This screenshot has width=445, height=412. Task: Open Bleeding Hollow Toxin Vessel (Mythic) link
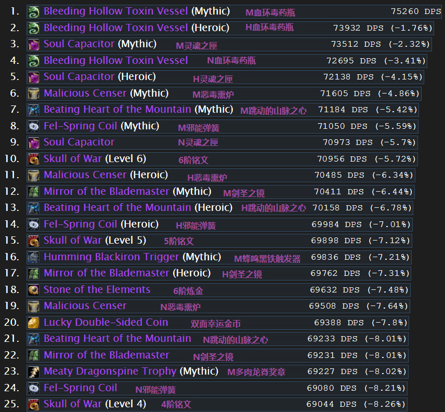tap(137, 11)
